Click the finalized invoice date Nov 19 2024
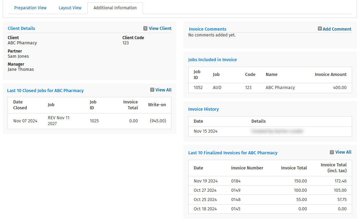This screenshot has height=222, width=360. click(x=205, y=181)
